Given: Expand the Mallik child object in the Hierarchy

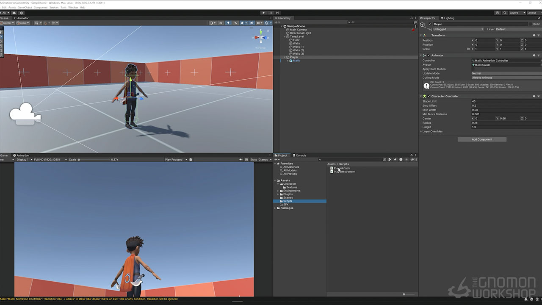Looking at the screenshot, I should 288,61.
